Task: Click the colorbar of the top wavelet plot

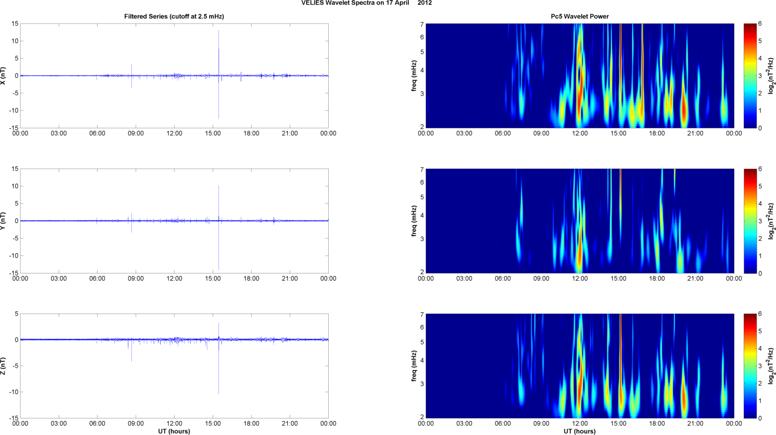Action: [x=750, y=76]
